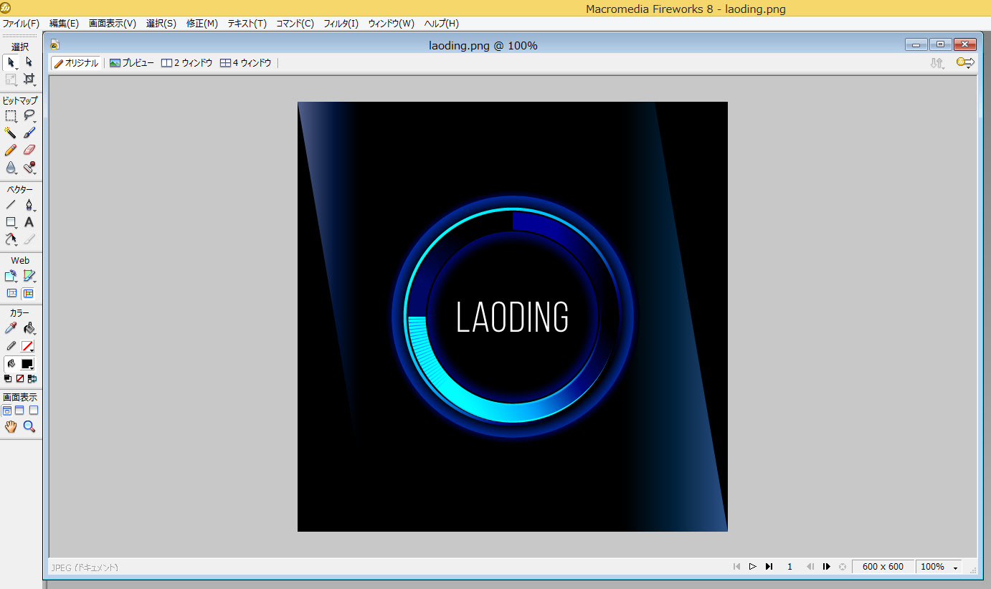Select the Pencil tool
Image resolution: width=991 pixels, height=589 pixels.
click(x=11, y=150)
